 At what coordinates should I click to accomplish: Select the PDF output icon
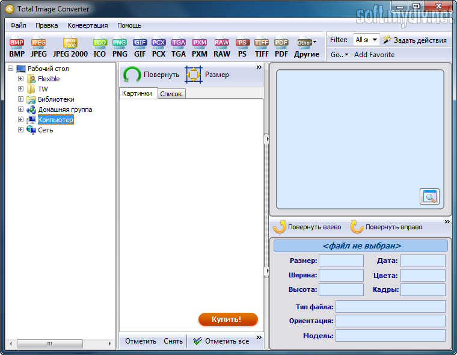point(281,48)
